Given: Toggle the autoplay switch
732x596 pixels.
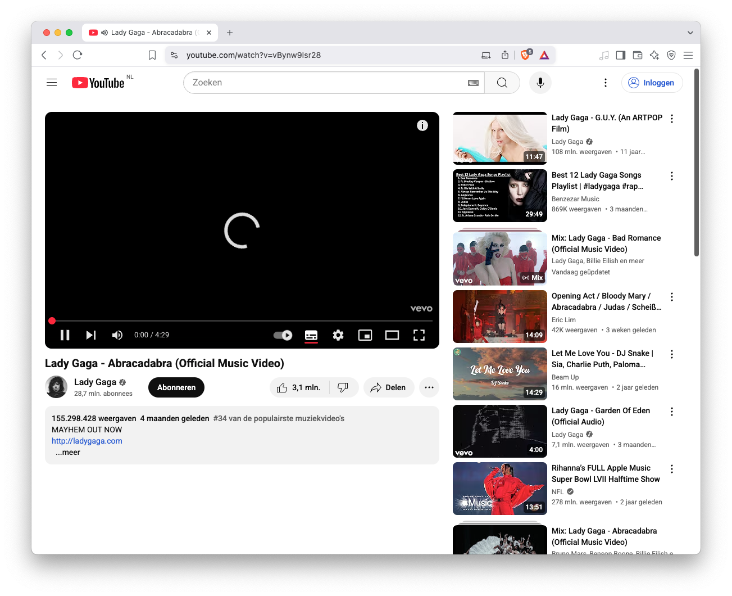Looking at the screenshot, I should tap(283, 335).
